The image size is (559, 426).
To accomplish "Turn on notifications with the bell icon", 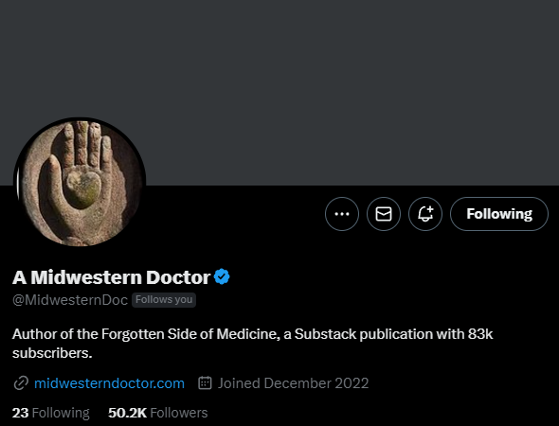I will point(425,214).
